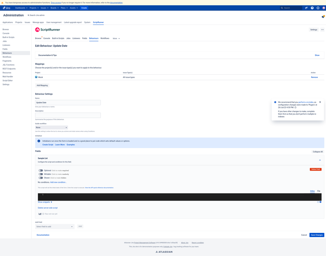Image resolution: width=326 pixels, height=256 pixels.
Task: Toggle the Writable switch to readonly
Action: pyautogui.click(x=41, y=174)
